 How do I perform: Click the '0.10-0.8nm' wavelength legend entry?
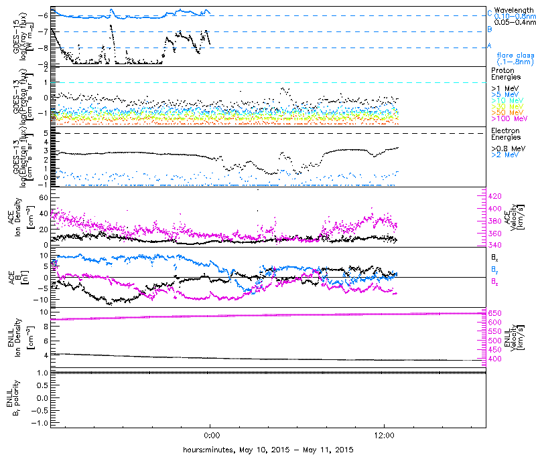click(x=515, y=16)
